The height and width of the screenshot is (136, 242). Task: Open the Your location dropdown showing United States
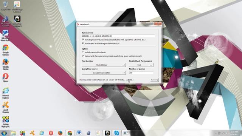pos(104,65)
